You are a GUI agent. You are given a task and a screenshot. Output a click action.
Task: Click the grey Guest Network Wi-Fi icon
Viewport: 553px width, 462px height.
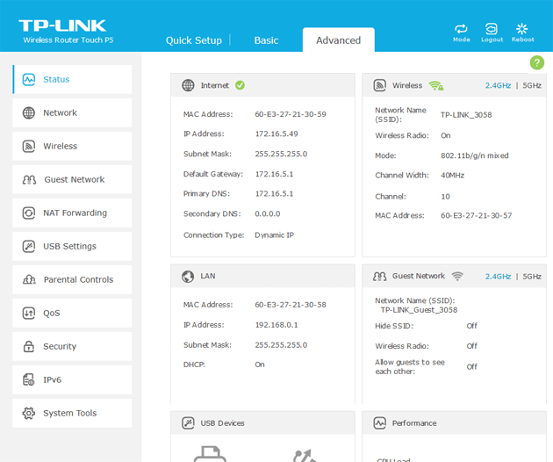point(457,276)
